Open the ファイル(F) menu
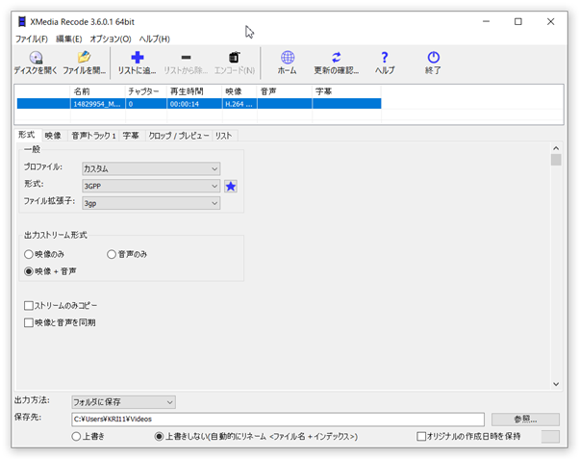Screen dimensions: 579x459 tap(32, 38)
